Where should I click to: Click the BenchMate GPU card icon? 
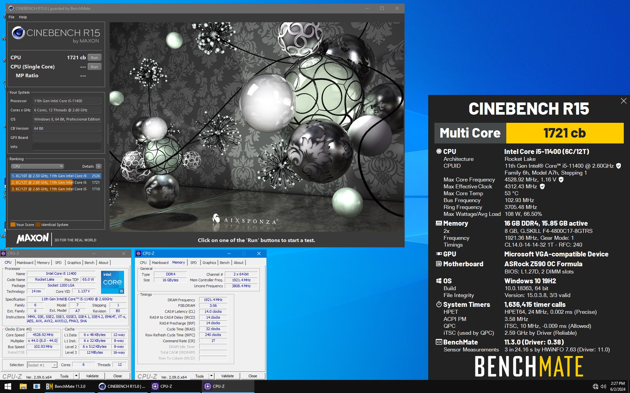tap(439, 254)
